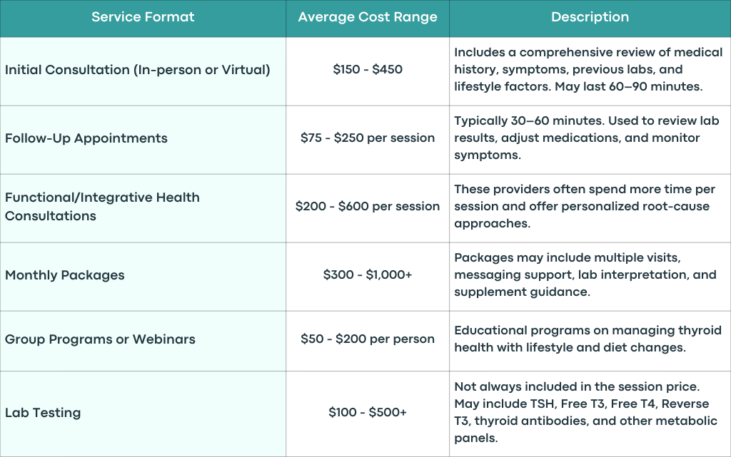Click the $50 - $200 per person cell
Viewport: 731px width, 457px height.
368,339
